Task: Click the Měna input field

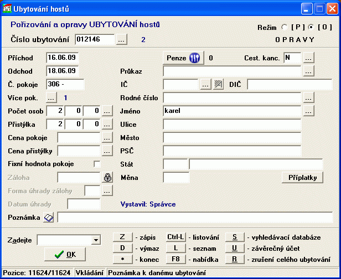Action: pyautogui.click(x=176, y=178)
